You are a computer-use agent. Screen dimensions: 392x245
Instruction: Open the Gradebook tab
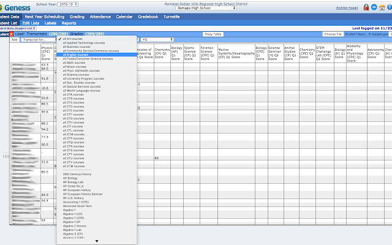coord(147,17)
